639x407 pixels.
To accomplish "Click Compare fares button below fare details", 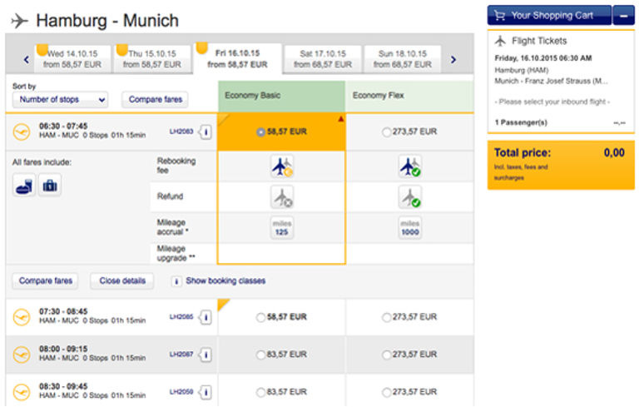I will click(x=45, y=281).
